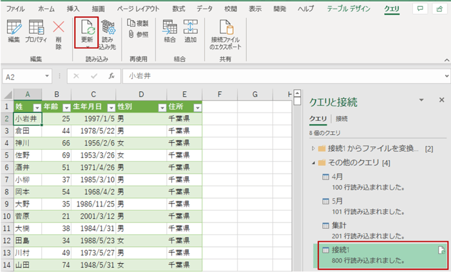Open the 年齢 column filter dropdown

pos(66,107)
